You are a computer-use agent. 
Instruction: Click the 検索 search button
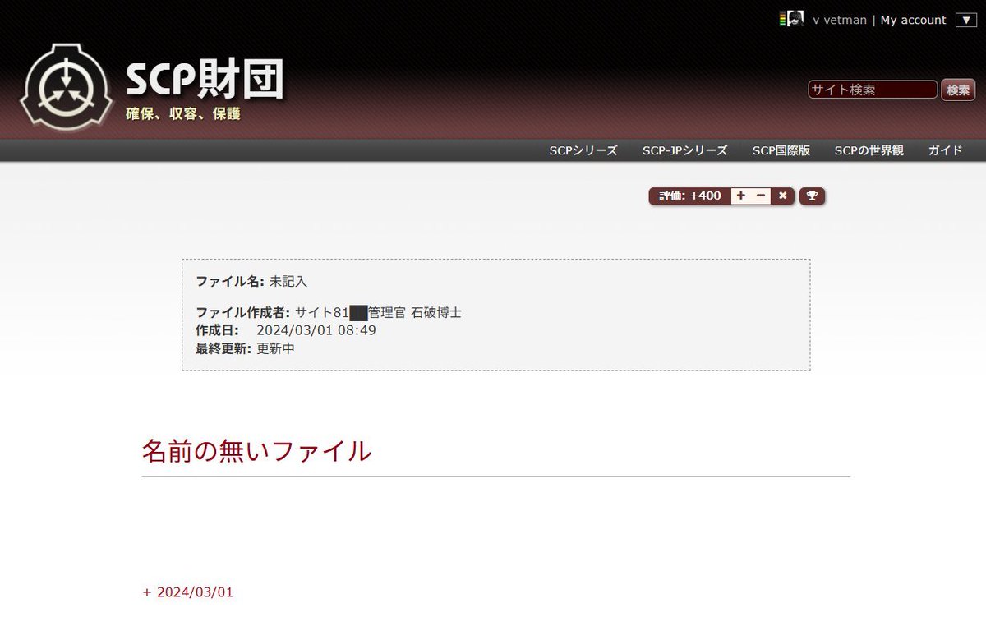(958, 90)
